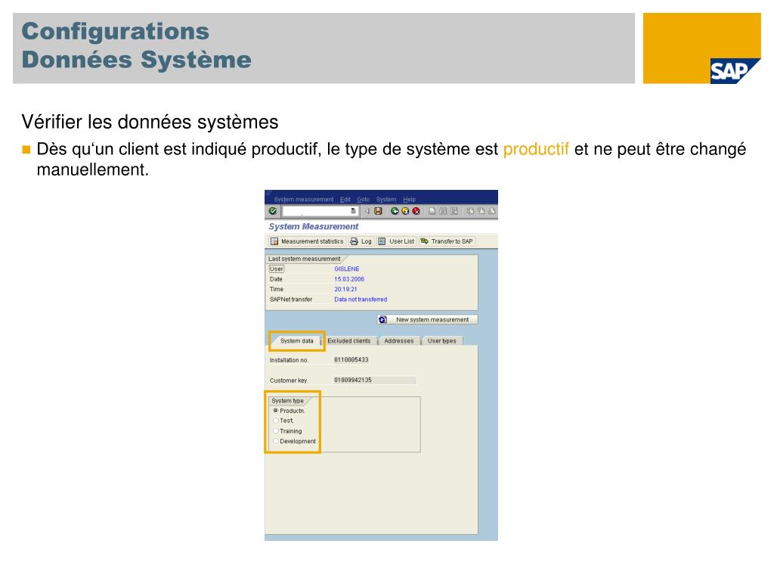This screenshot has height=581, width=774.
Task: Click the yellow Exit icon
Action: [405, 211]
